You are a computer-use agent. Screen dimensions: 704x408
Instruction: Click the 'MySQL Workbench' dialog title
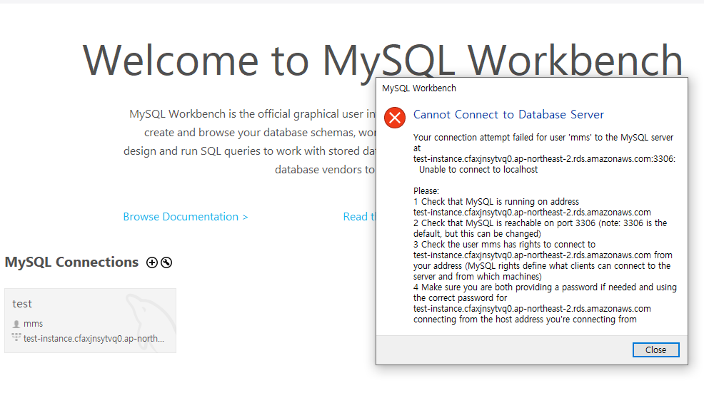point(419,88)
